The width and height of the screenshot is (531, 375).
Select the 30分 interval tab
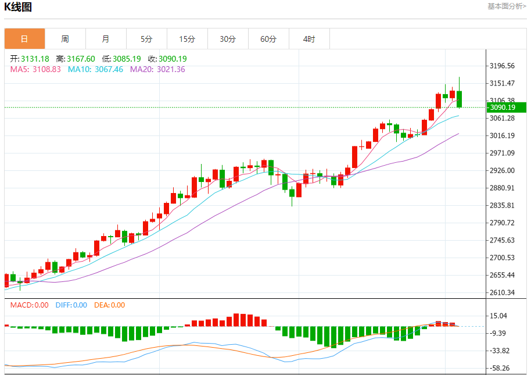[228, 39]
